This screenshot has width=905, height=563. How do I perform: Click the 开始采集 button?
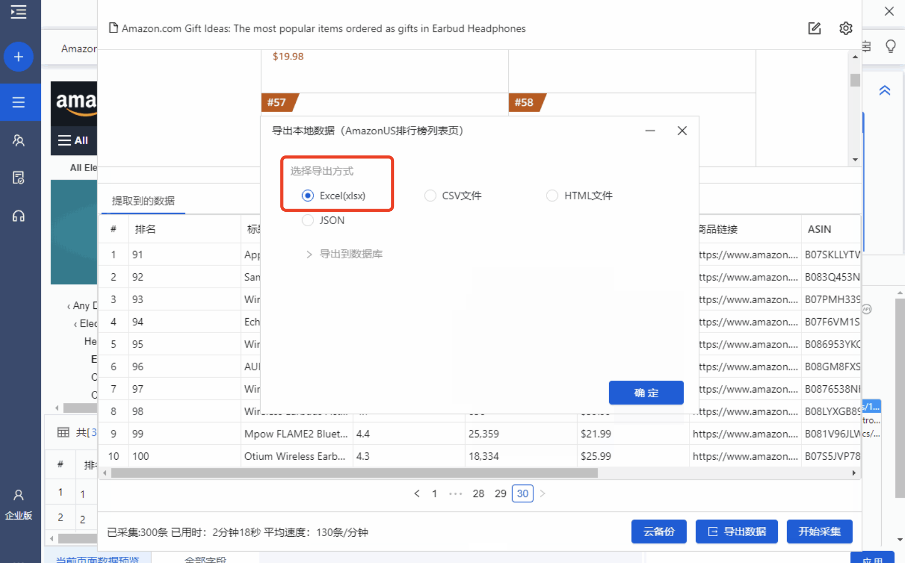(x=819, y=531)
